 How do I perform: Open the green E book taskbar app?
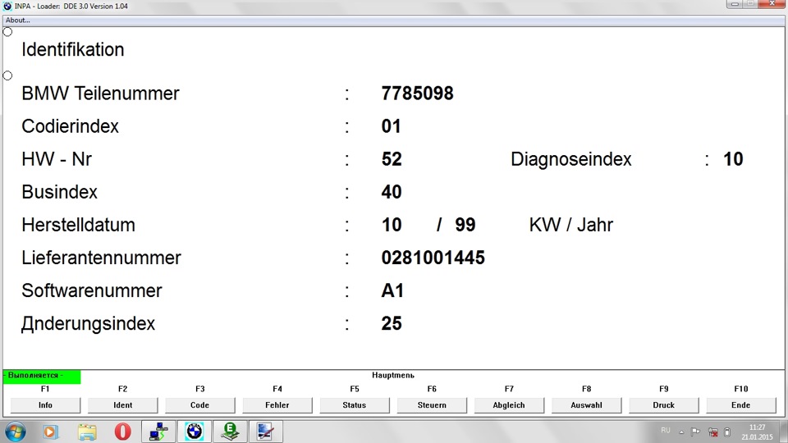tap(230, 432)
